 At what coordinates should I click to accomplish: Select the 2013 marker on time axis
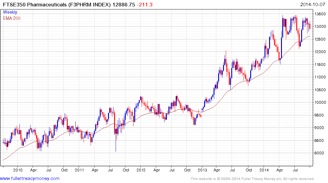(202, 170)
